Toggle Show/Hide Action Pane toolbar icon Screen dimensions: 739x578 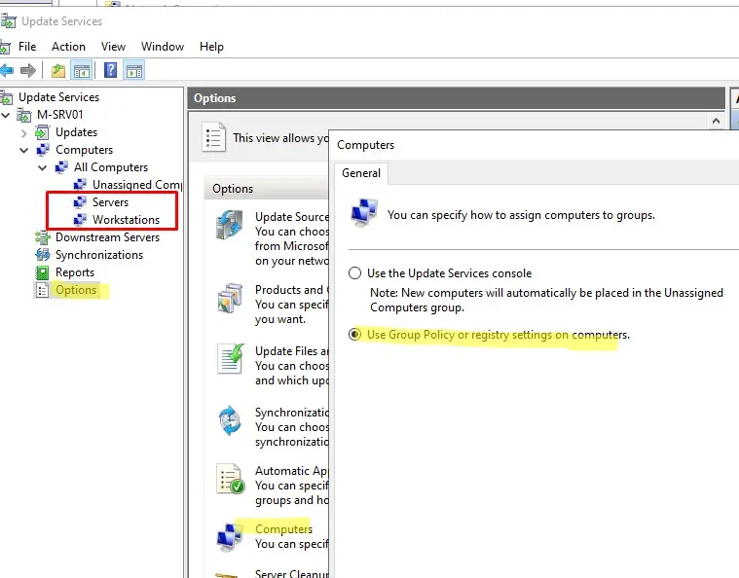click(x=134, y=70)
